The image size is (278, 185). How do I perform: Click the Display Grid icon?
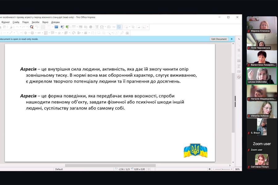coord(44,27)
